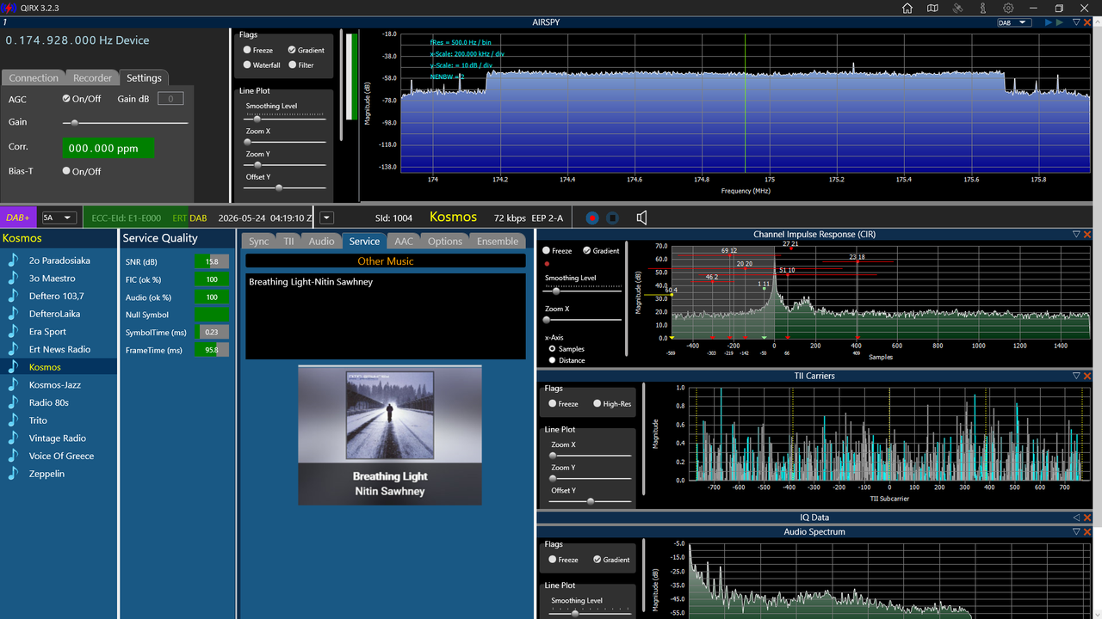Switch to the Ensemble tab

(498, 242)
